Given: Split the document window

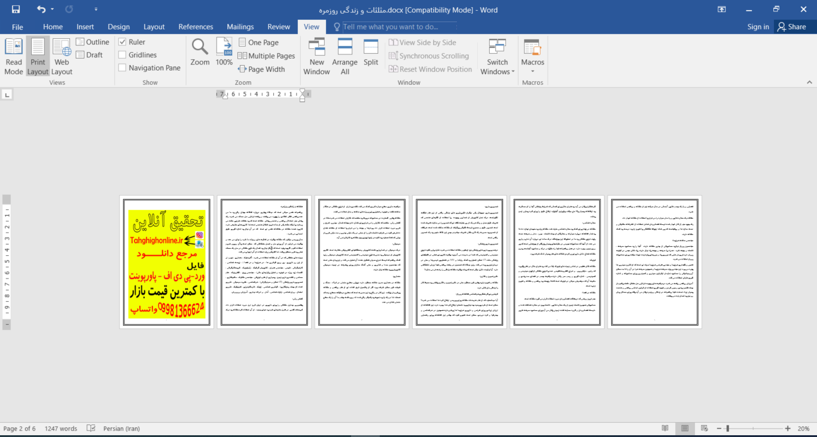Looking at the screenshot, I should [371, 52].
